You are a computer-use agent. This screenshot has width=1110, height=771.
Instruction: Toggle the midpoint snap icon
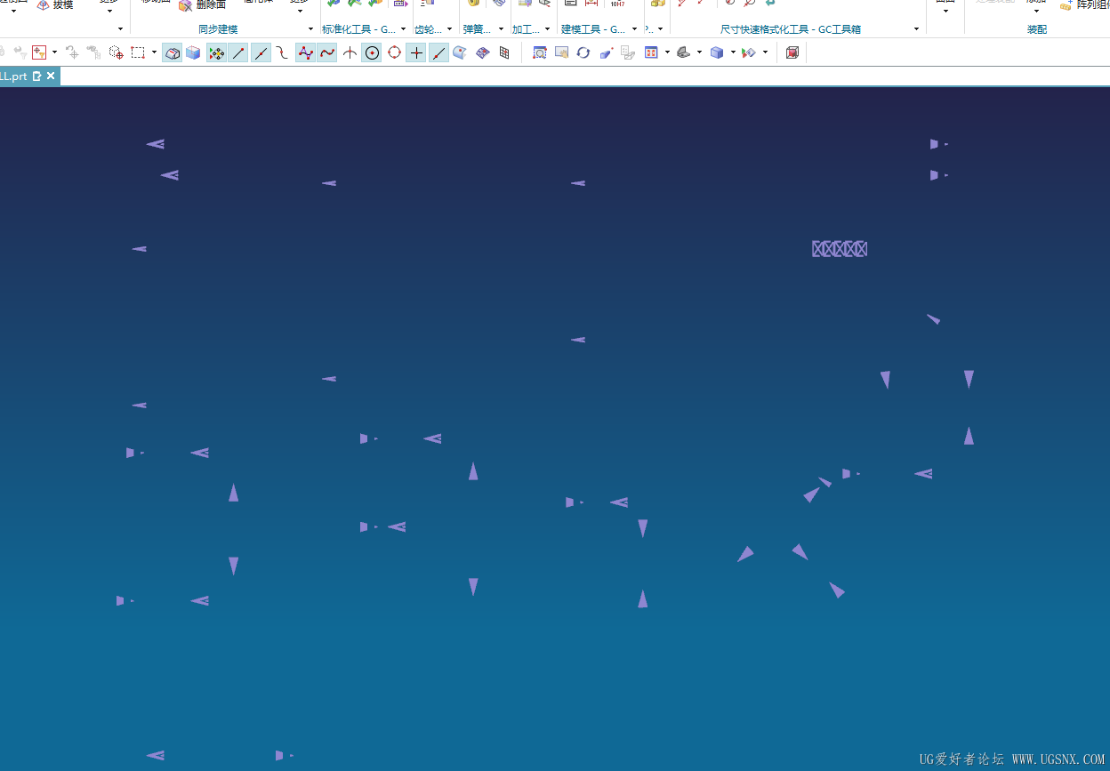pyautogui.click(x=261, y=52)
